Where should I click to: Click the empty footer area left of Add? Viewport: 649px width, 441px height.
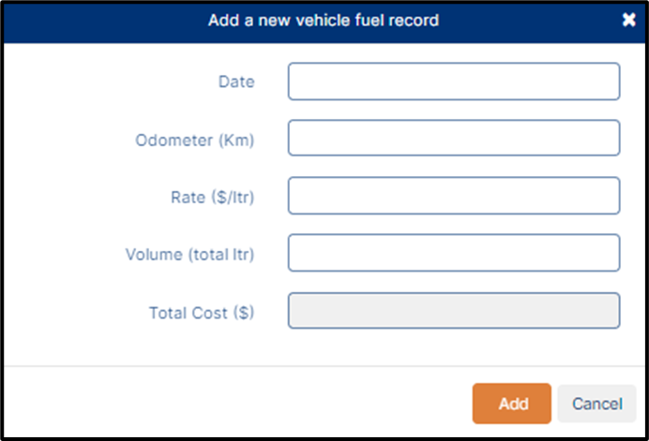point(238,404)
